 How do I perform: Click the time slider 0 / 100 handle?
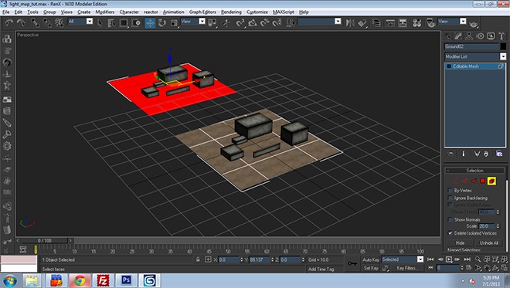pyautogui.click(x=44, y=241)
